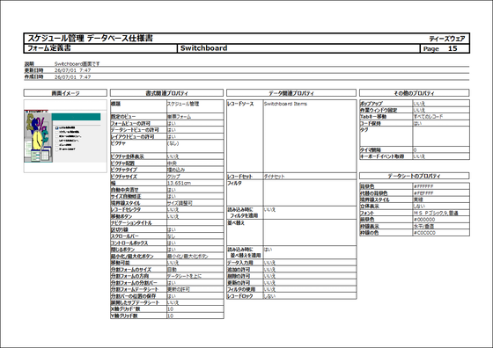Click the その他のプロパティ section header

(415, 93)
